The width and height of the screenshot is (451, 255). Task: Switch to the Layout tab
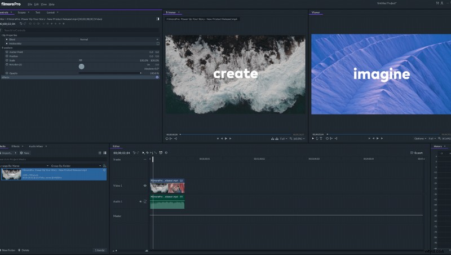click(51, 12)
